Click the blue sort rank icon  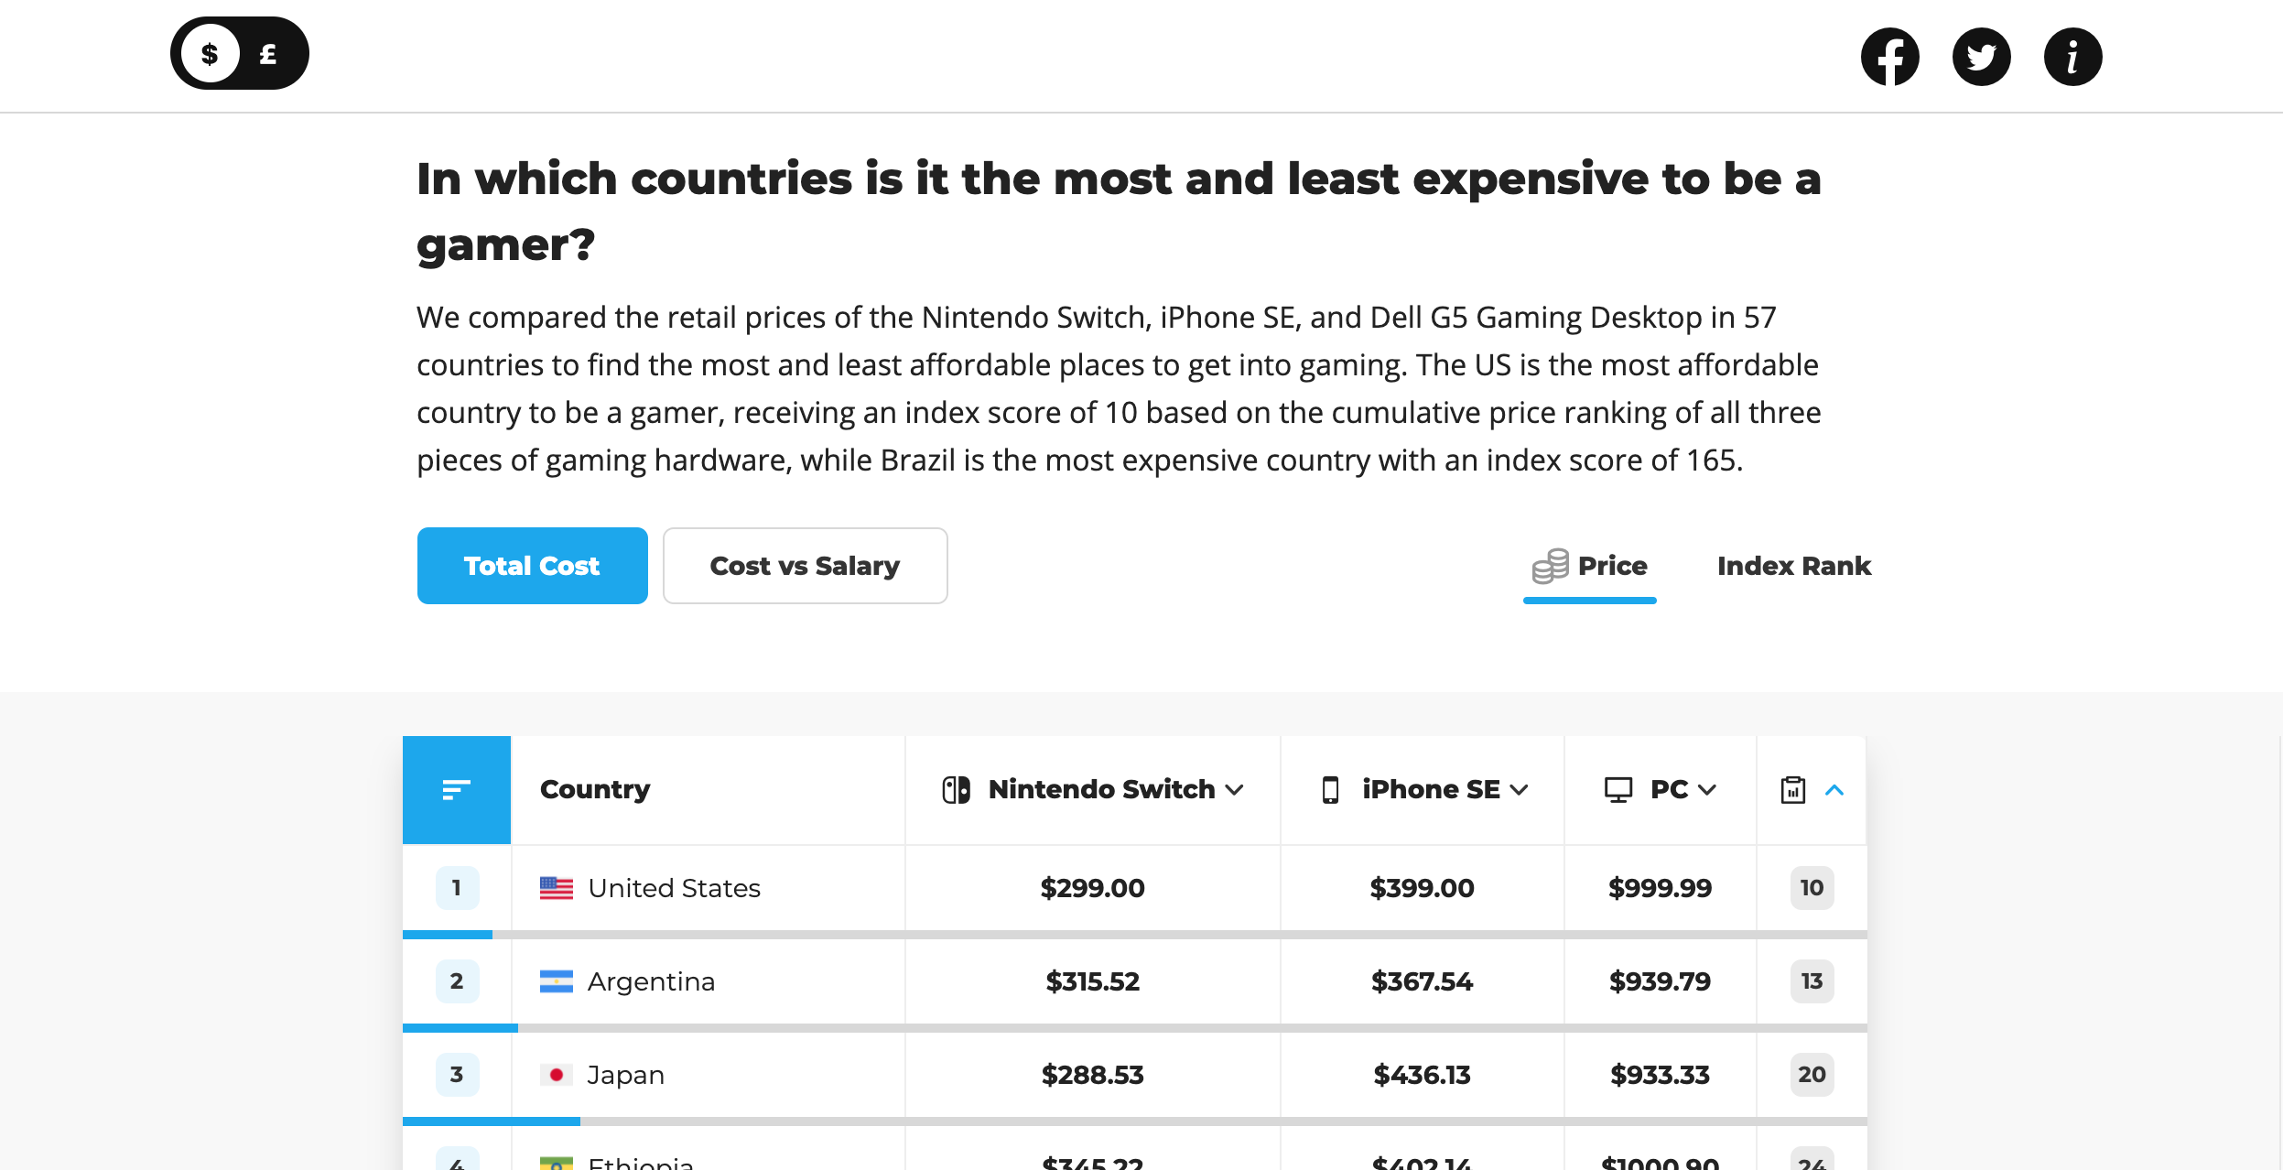tap(456, 789)
